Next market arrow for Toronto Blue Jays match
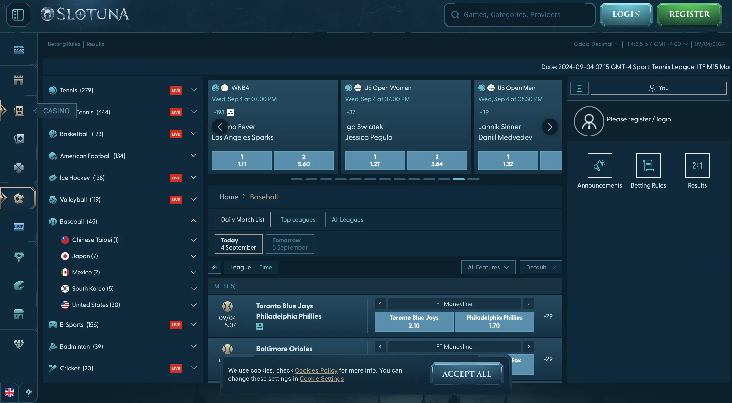The image size is (732, 403). [x=528, y=304]
